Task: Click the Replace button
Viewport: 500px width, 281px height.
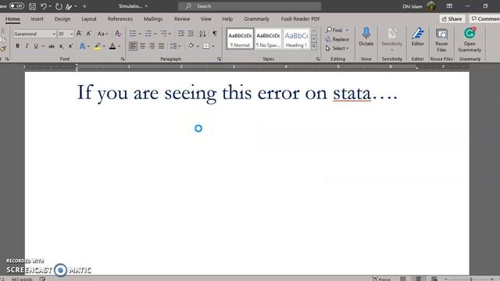Action: [337, 39]
